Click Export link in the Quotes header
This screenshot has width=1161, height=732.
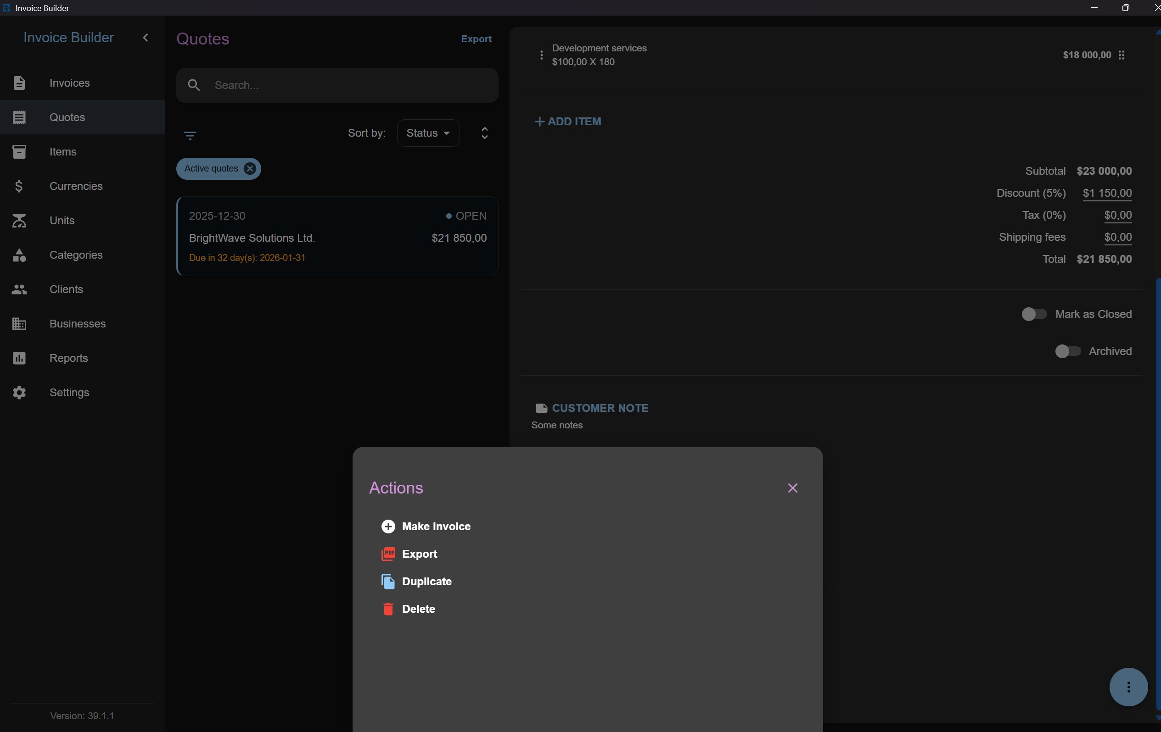pyautogui.click(x=476, y=39)
